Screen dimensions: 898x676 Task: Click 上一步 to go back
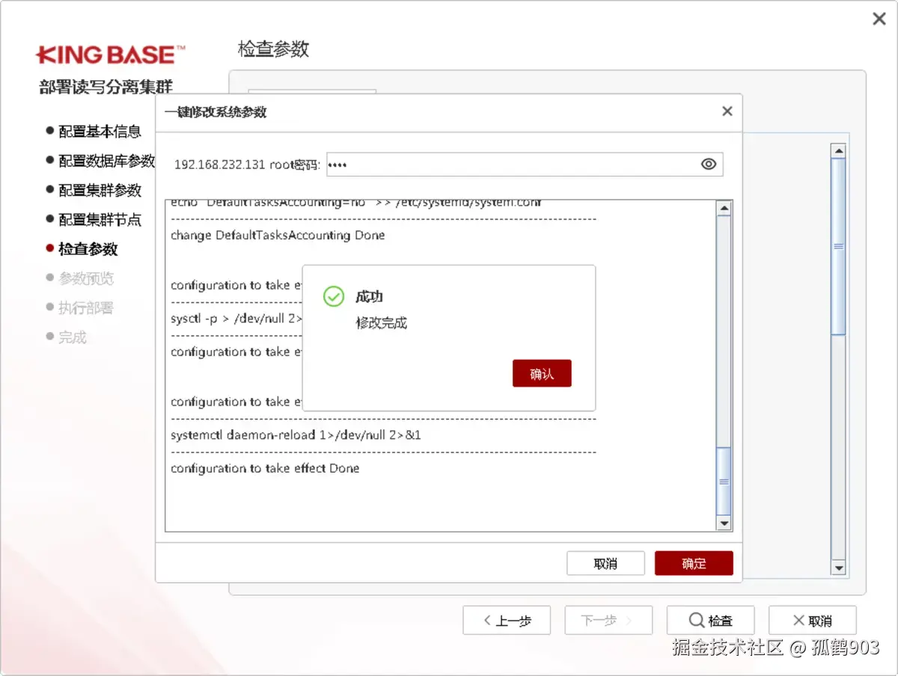(x=507, y=621)
